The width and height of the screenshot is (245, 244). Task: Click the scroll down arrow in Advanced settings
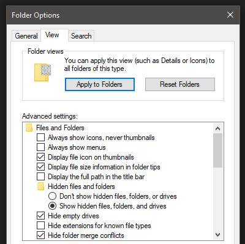(217, 235)
